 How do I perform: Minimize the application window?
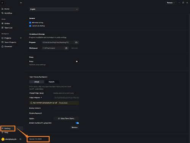click(179, 3)
